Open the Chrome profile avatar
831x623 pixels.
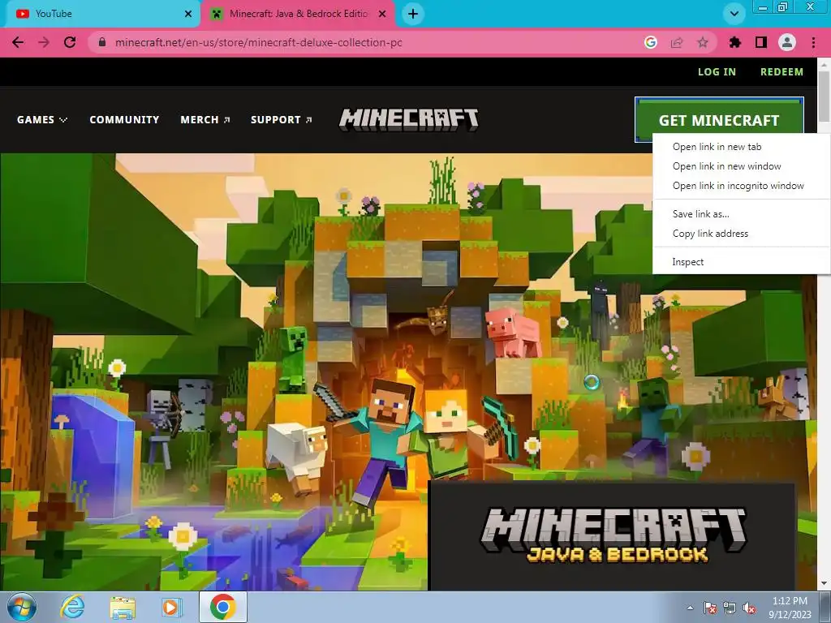[x=787, y=42]
